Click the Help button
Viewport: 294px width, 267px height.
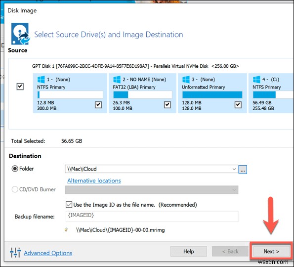pyautogui.click(x=189, y=251)
